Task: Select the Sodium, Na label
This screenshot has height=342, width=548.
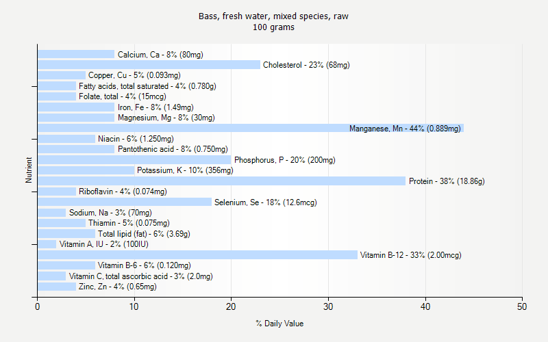Action: pos(110,213)
